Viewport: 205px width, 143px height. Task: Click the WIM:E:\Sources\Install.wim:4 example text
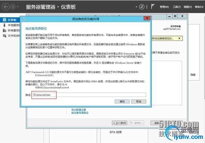tap(52, 88)
